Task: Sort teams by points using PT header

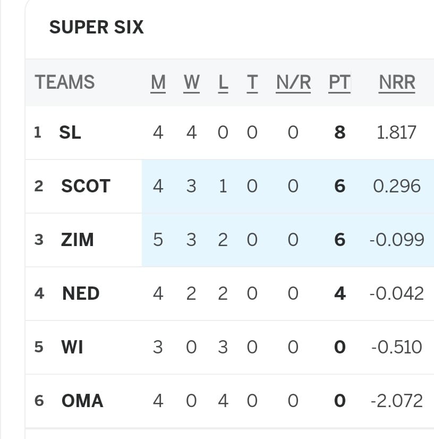Action: coord(339,82)
